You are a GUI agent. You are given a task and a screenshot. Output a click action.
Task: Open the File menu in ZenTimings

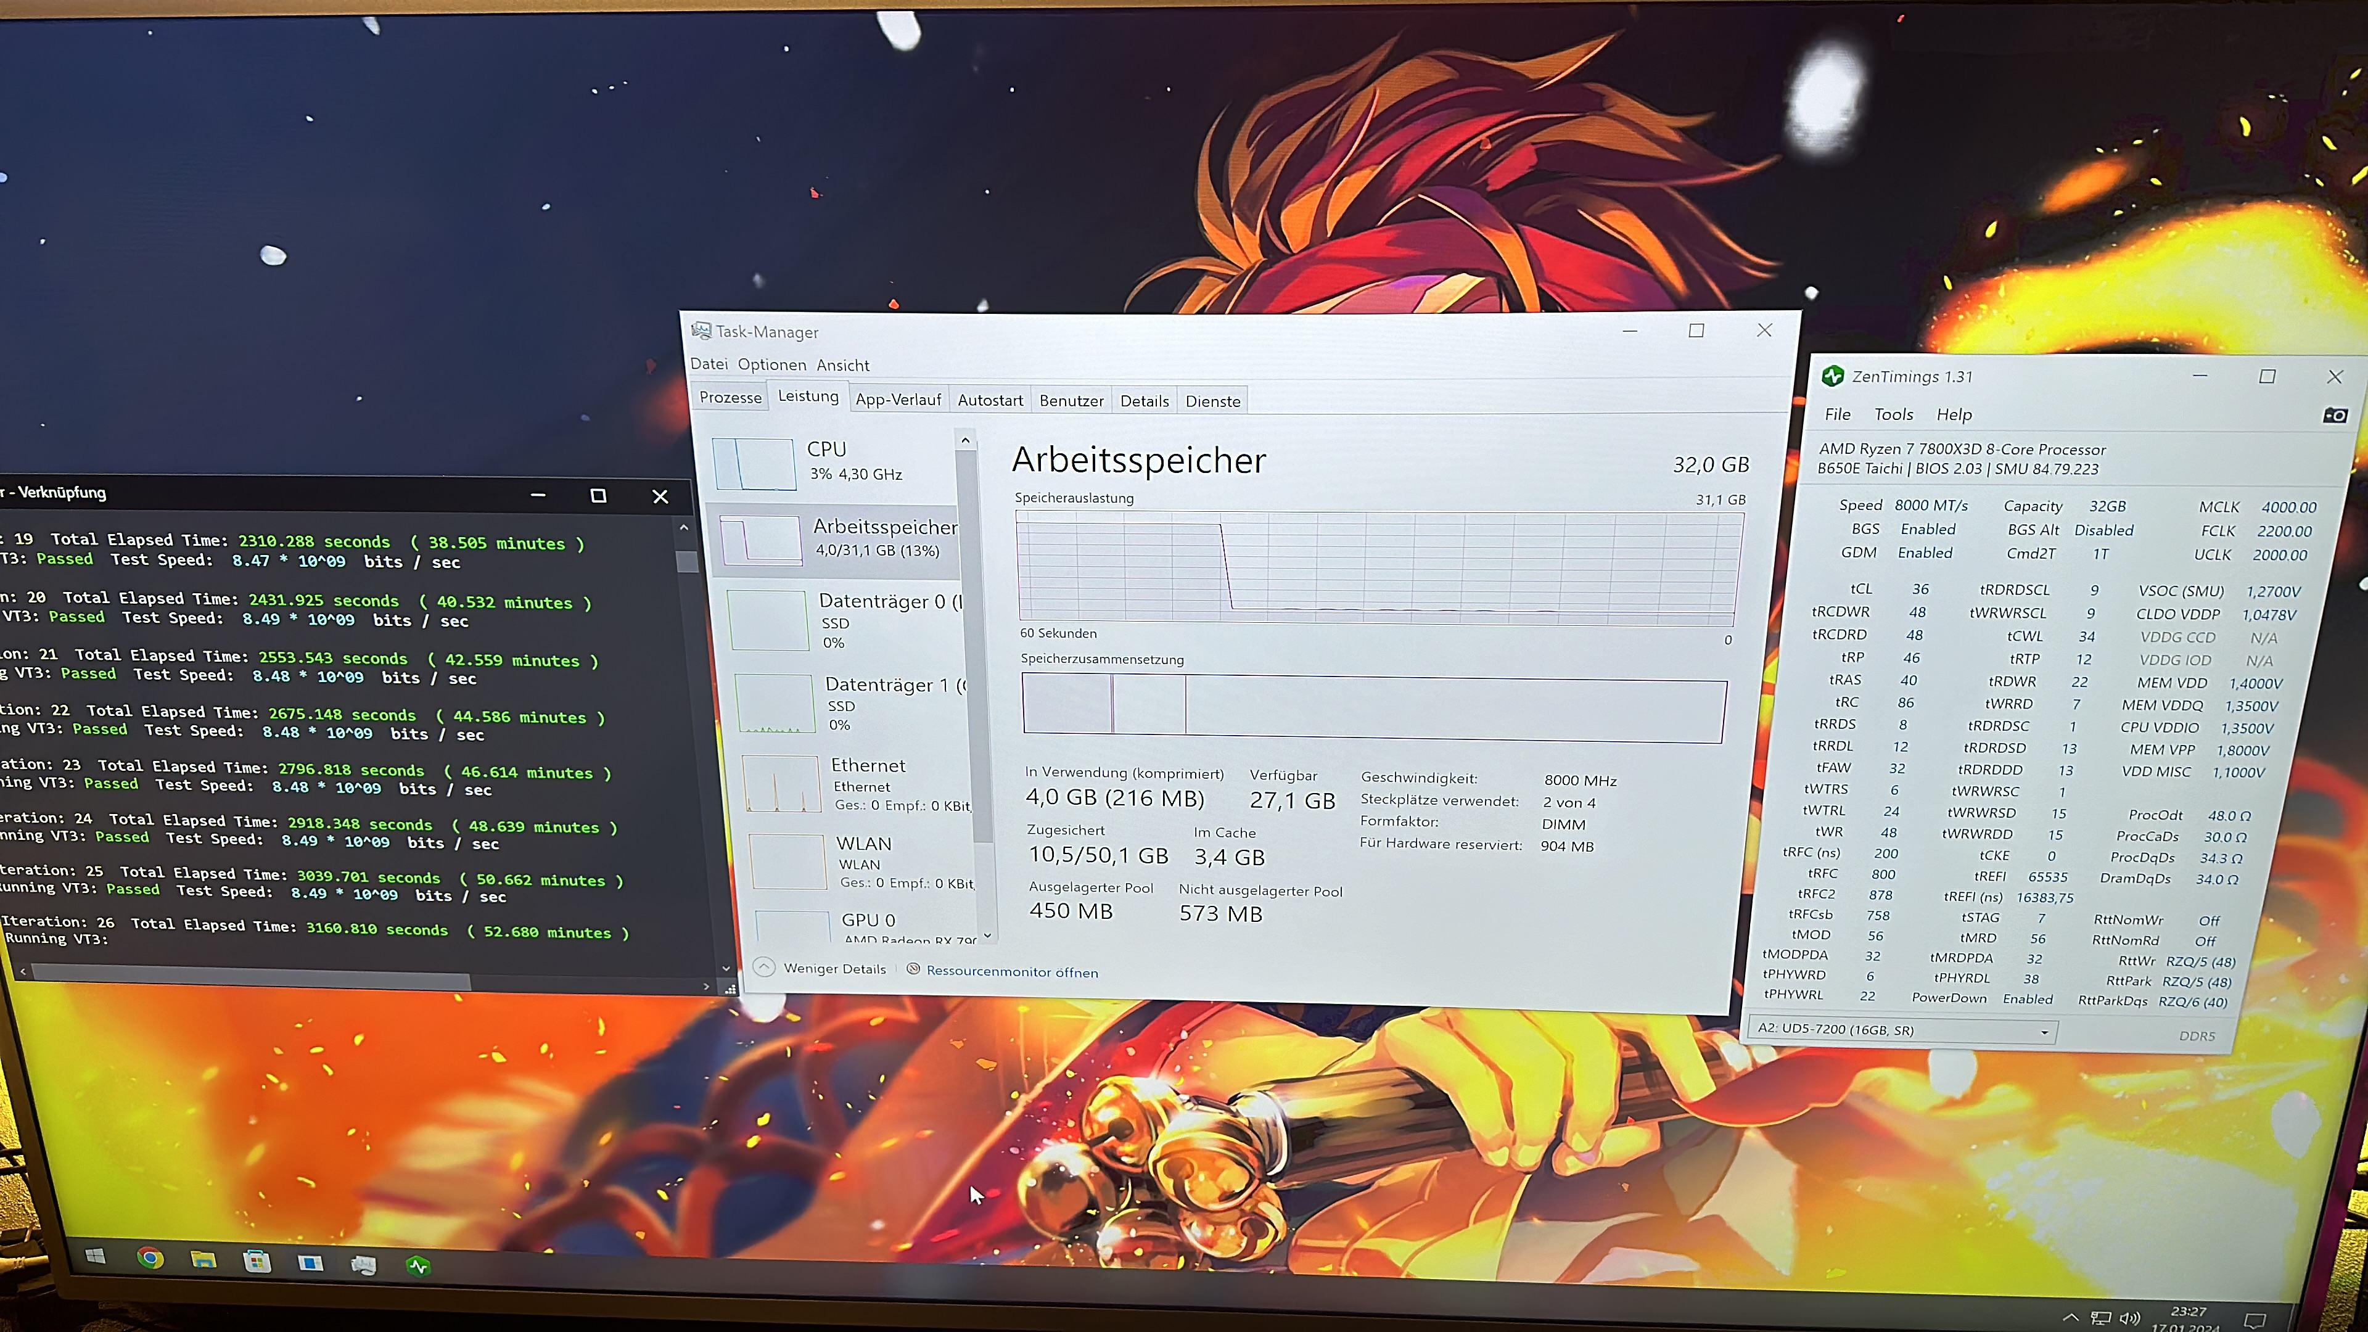[1838, 414]
